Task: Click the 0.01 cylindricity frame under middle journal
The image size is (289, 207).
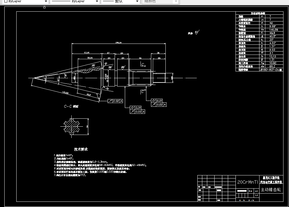Action: click(136, 108)
